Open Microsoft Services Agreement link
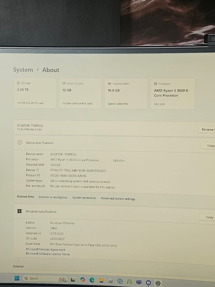Viewport: 215px width, 287px height. tap(45, 249)
